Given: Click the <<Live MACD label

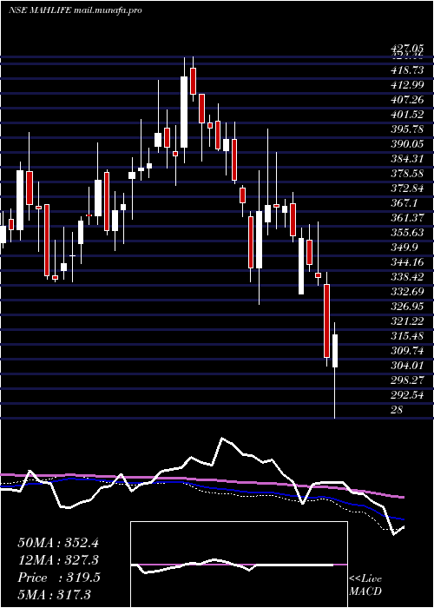Looking at the screenshot, I should pos(365,585).
